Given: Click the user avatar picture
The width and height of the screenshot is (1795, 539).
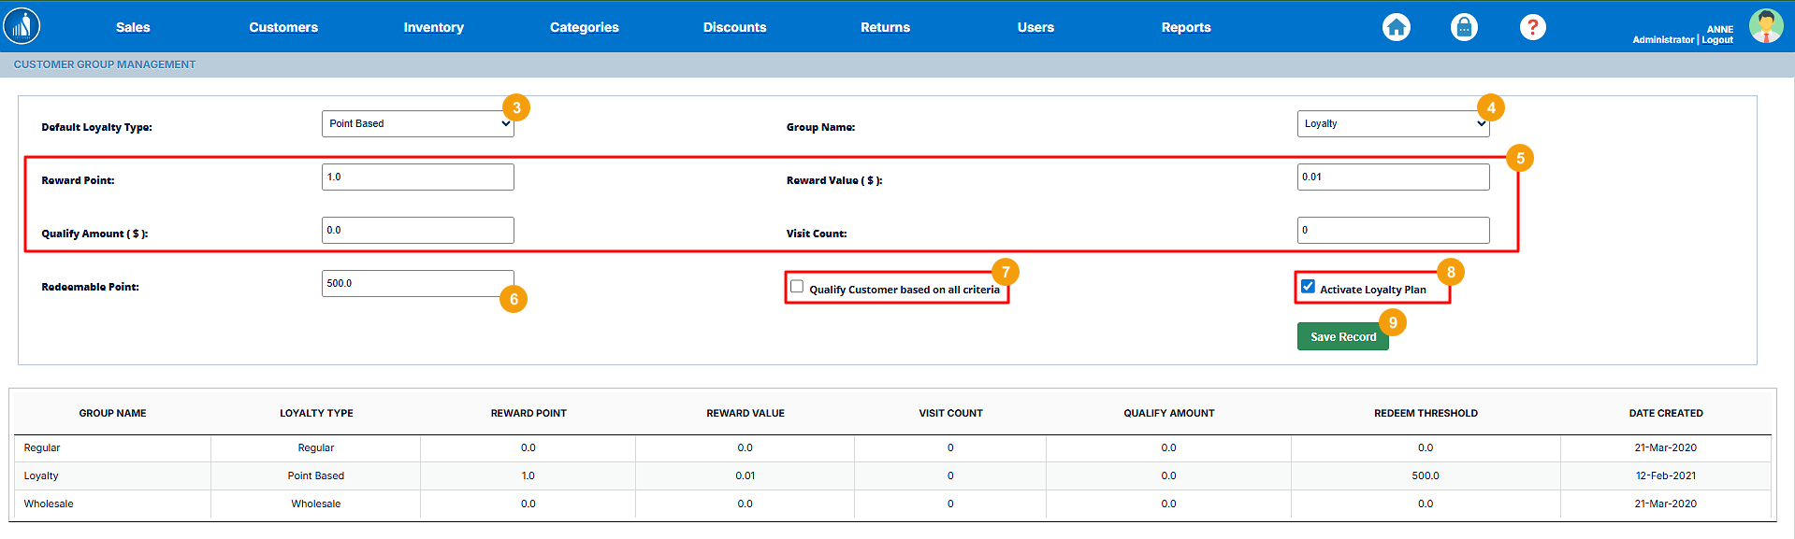Looking at the screenshot, I should point(1766,26).
